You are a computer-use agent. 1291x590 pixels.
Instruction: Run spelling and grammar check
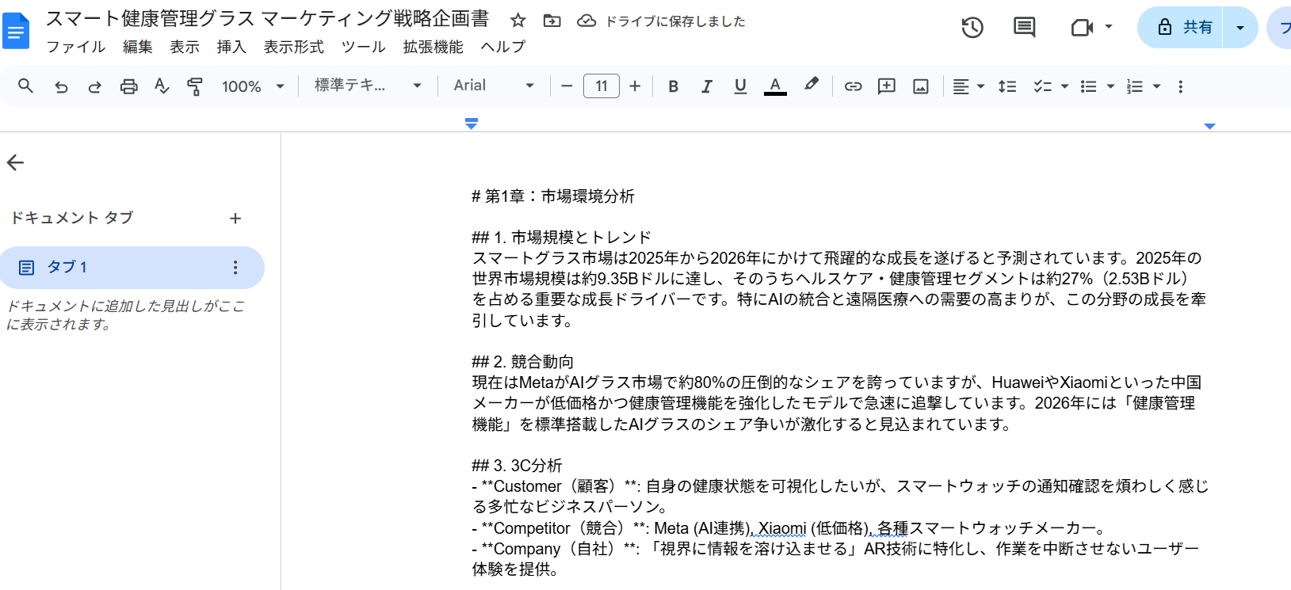point(162,86)
